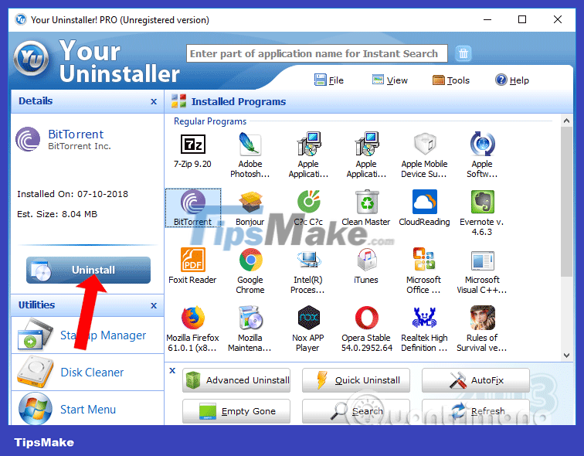Close the bottom action buttons panel
Screen dimensions: 584x456
172,371
